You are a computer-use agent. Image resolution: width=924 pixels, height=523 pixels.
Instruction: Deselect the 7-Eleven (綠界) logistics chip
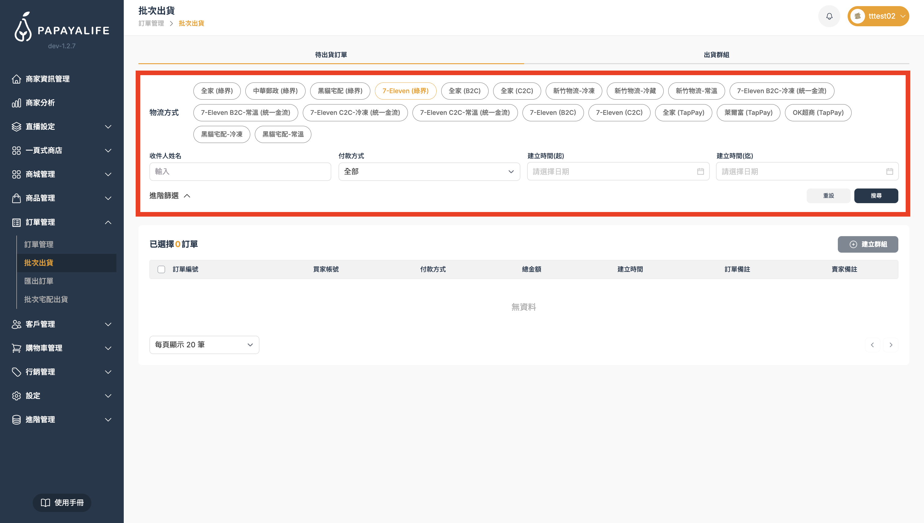[x=405, y=91]
